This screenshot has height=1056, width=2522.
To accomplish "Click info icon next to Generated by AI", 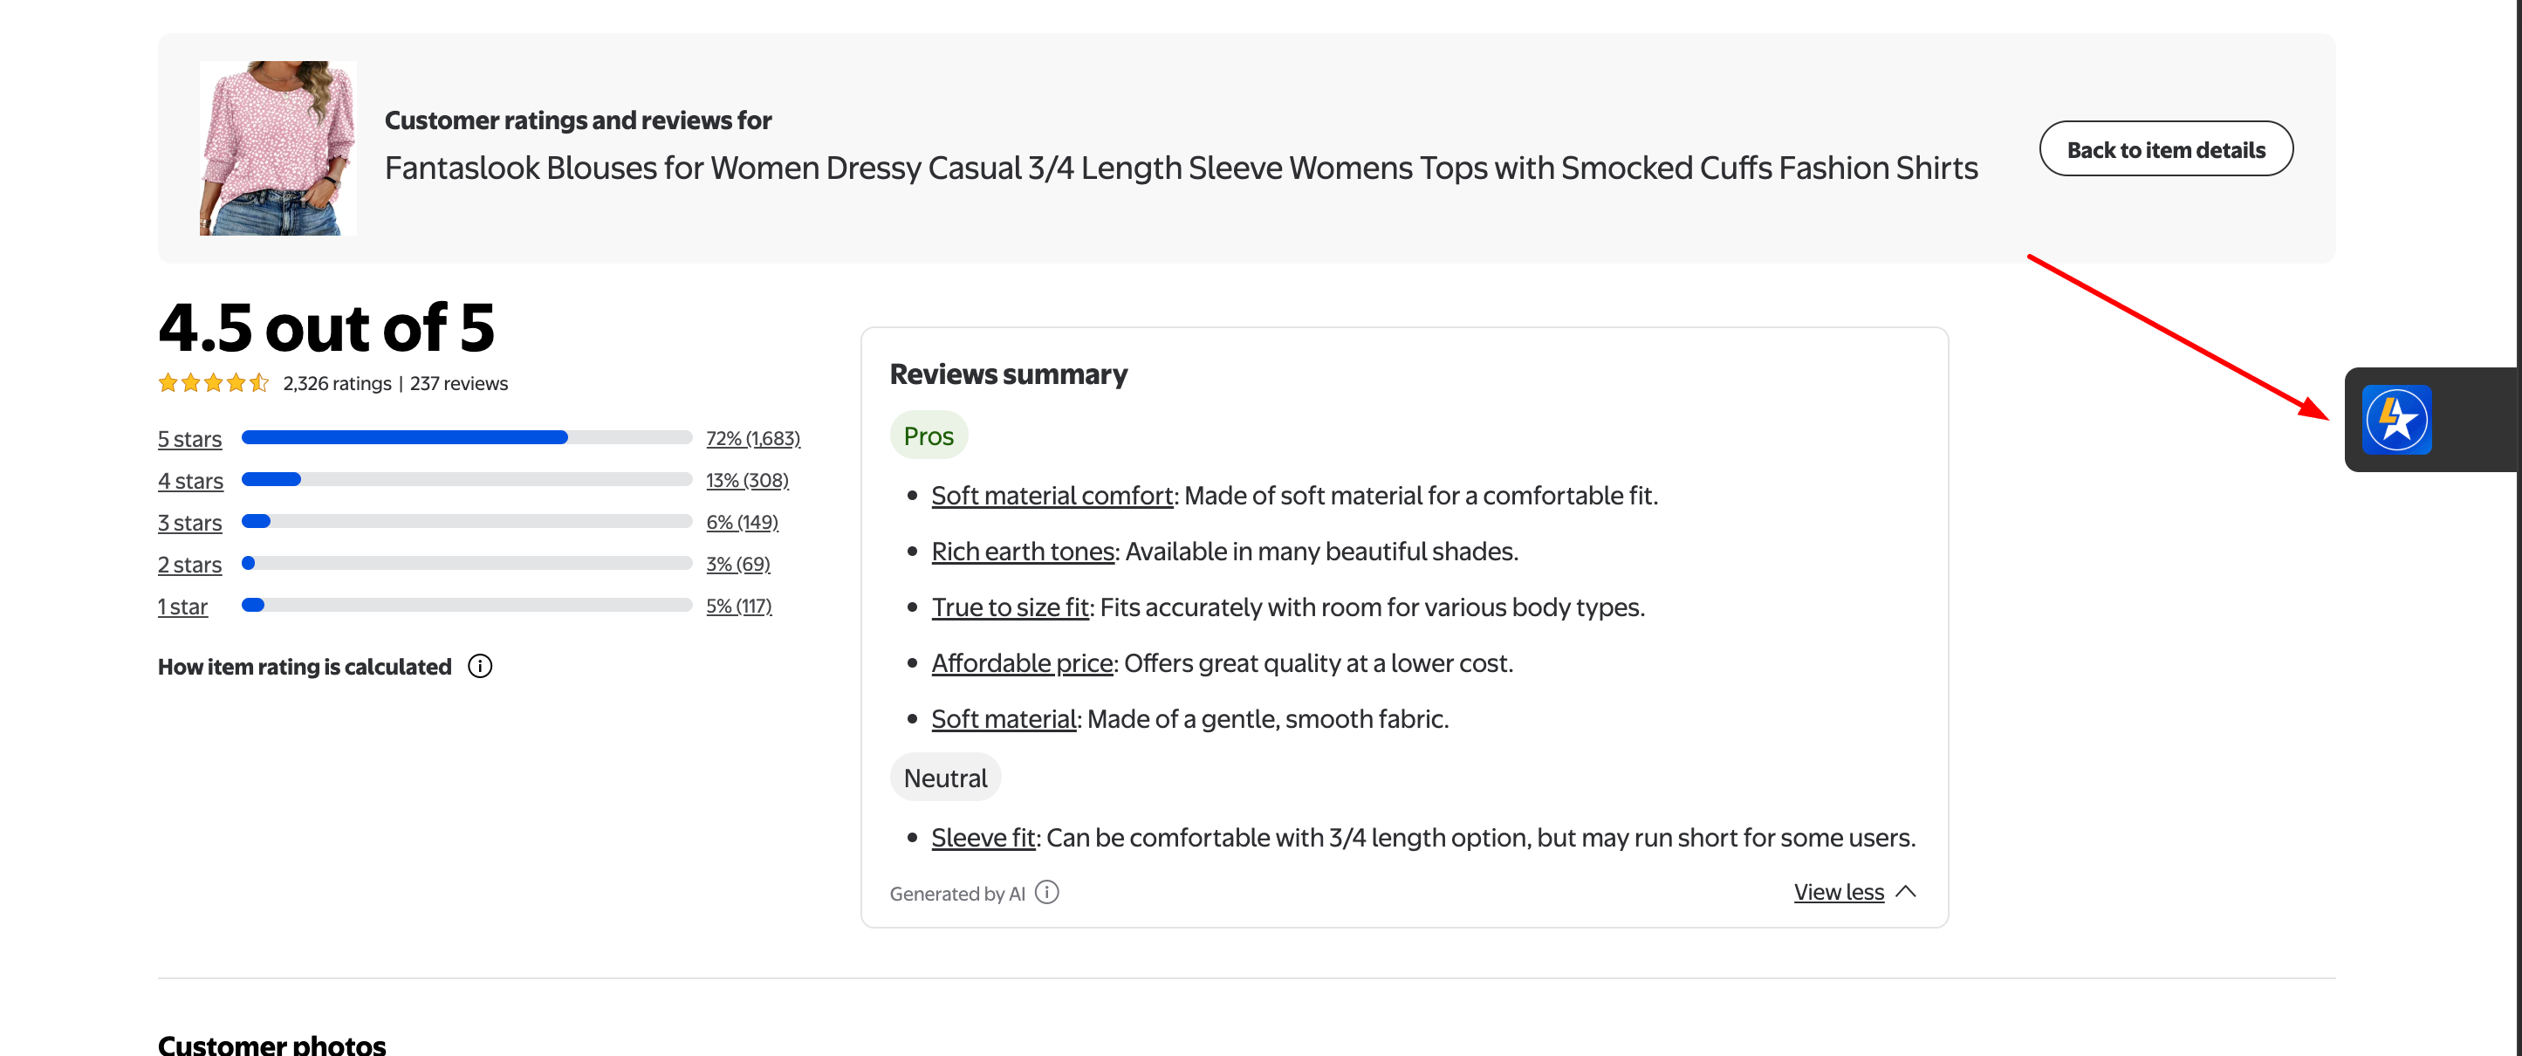I will pyautogui.click(x=1046, y=893).
